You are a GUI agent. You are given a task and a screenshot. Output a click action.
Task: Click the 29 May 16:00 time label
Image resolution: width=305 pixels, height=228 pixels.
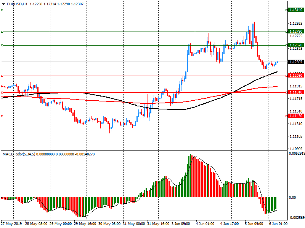click(x=85, y=224)
